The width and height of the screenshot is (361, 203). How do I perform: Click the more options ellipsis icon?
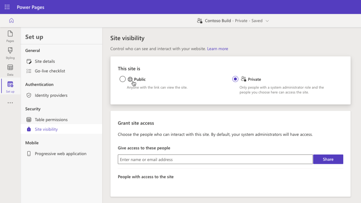click(10, 103)
